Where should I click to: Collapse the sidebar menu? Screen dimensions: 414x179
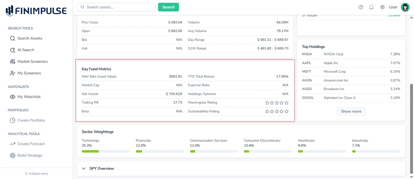[36, 174]
